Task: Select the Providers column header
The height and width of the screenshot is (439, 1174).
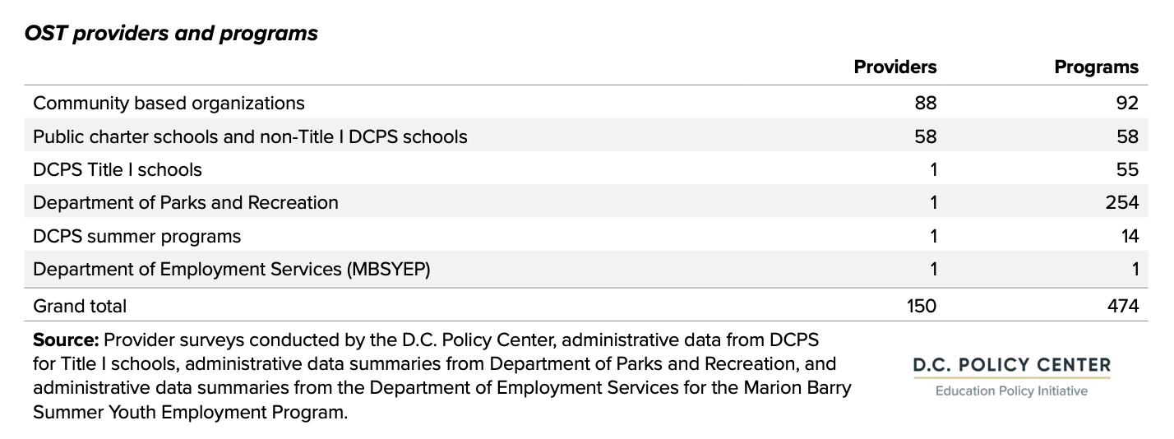Action: tap(895, 67)
